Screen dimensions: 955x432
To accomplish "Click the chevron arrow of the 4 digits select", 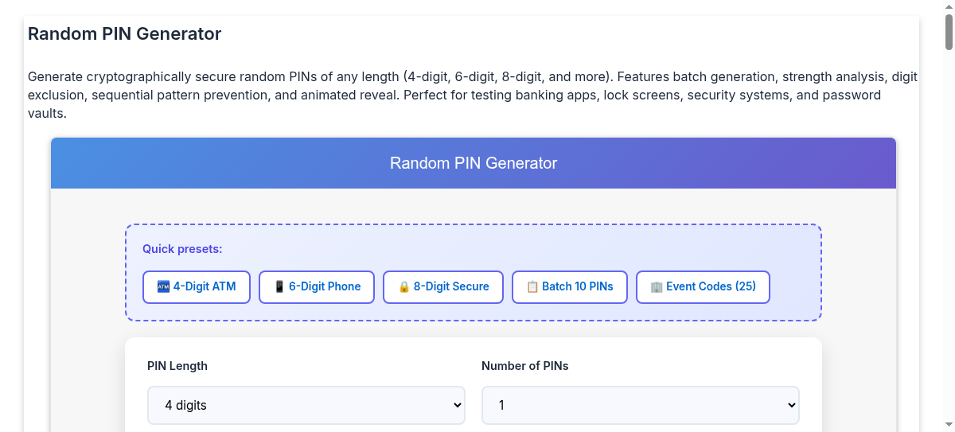I will click(458, 406).
